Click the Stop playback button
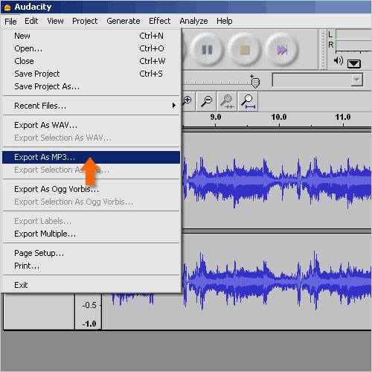372x372 pixels. tap(245, 50)
